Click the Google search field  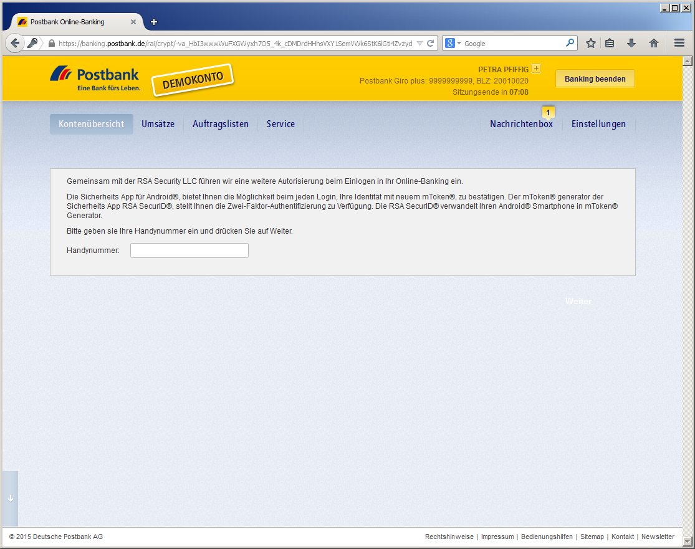click(513, 44)
